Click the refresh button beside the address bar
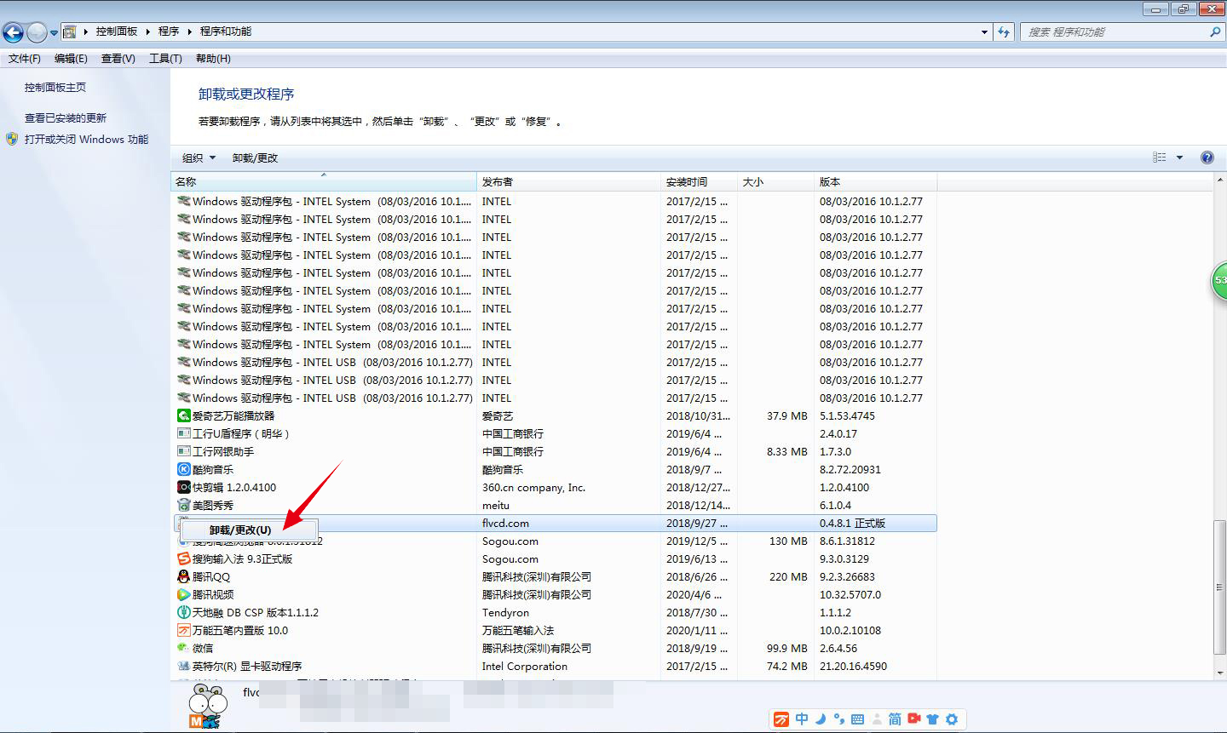The width and height of the screenshot is (1227, 733). point(1005,31)
